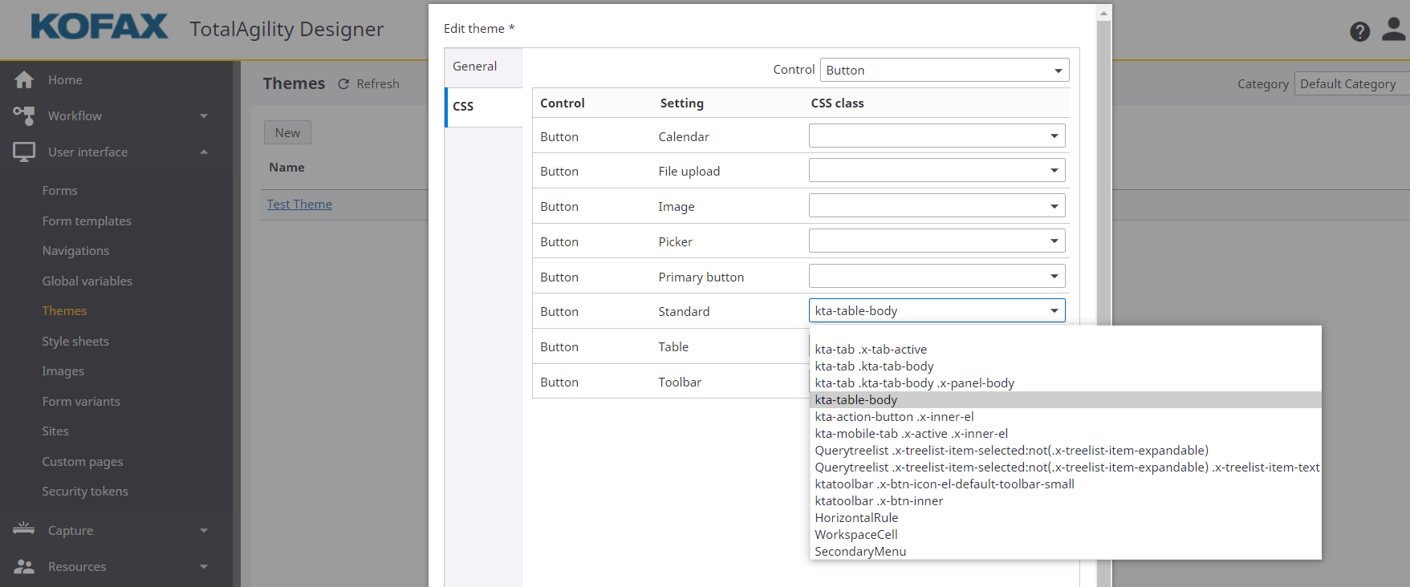Open the Control dropdown showing Button
This screenshot has height=587, width=1410.
pos(944,71)
